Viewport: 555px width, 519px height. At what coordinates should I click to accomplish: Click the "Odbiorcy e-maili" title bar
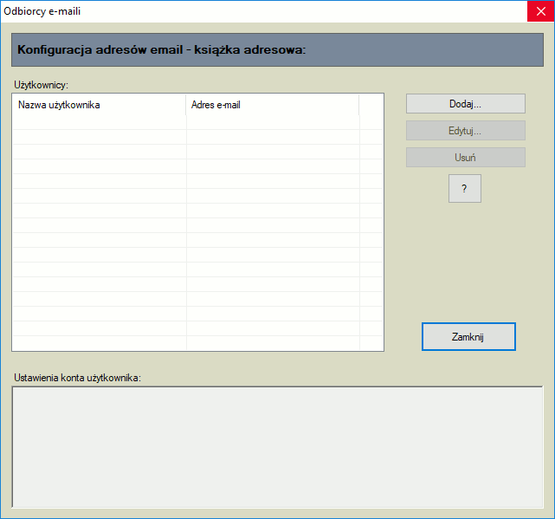(x=260, y=11)
